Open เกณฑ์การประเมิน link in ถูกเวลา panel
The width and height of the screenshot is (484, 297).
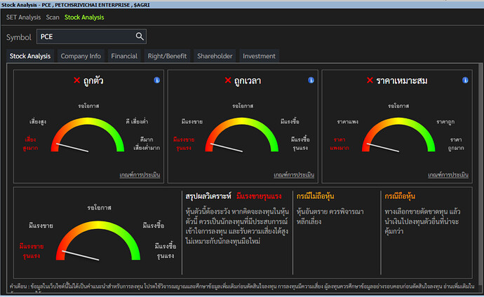[x=293, y=174]
